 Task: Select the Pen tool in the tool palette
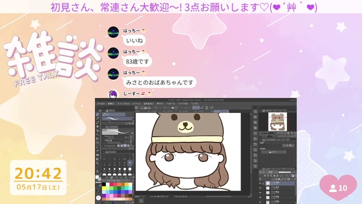98,114
